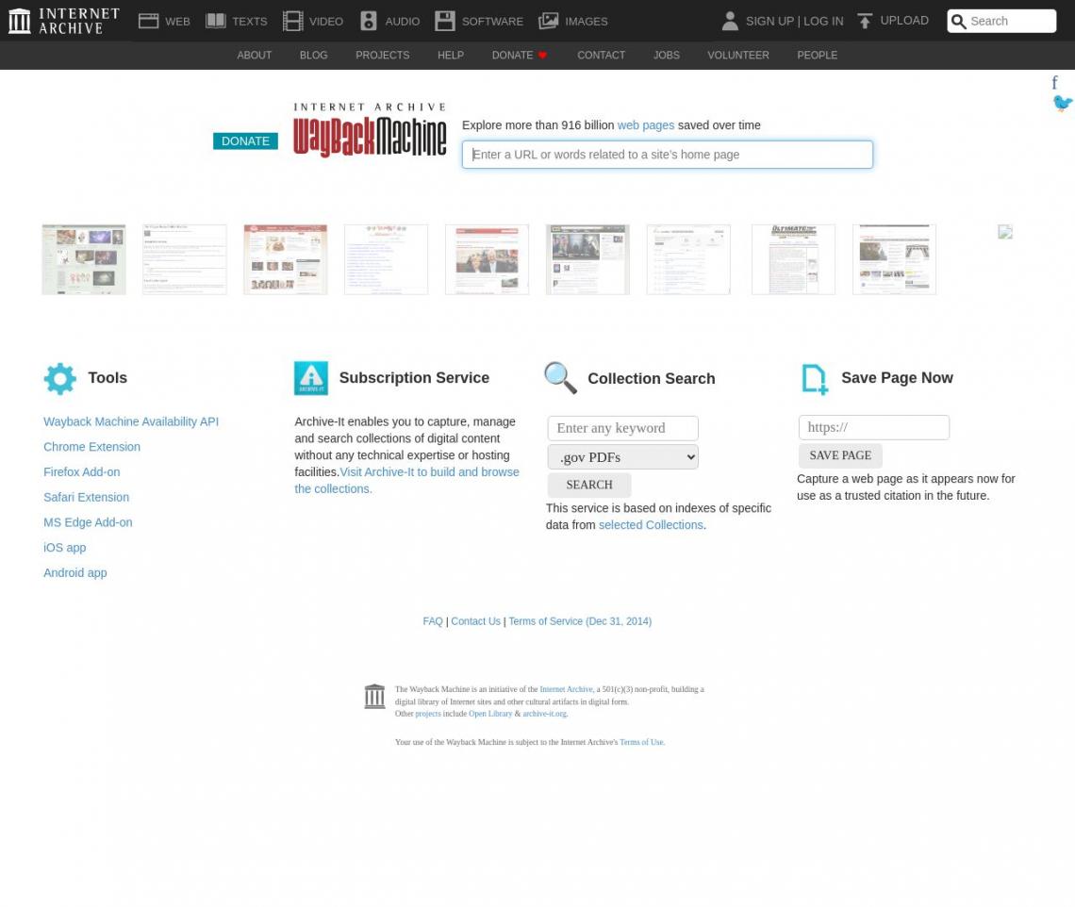Open the Contact Us footer link
Image resolution: width=1075 pixels, height=907 pixels.
(476, 621)
